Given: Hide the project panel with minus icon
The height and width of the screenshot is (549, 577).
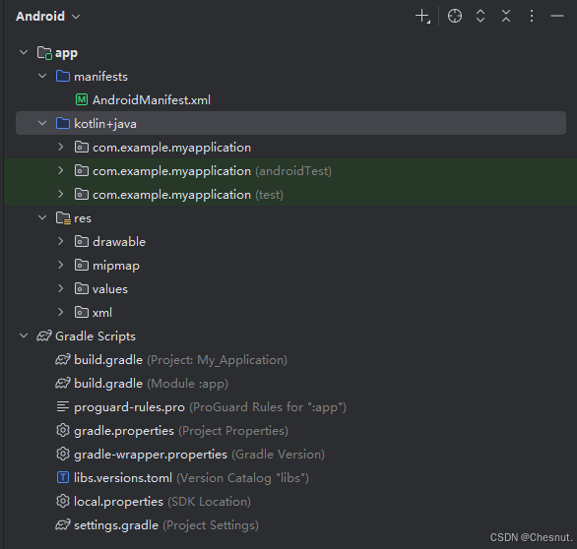Looking at the screenshot, I should pos(557,16).
